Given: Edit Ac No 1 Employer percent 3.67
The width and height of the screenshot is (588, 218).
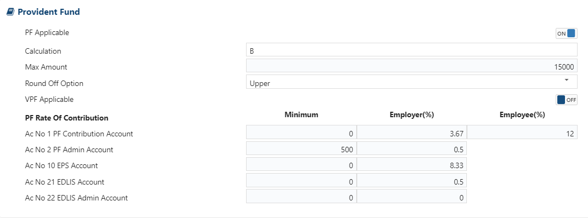Looking at the screenshot, I should click(412, 132).
